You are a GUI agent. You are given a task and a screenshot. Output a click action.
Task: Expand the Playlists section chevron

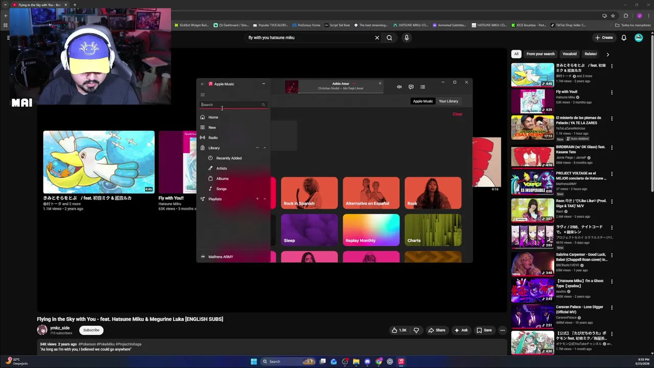tap(265, 199)
